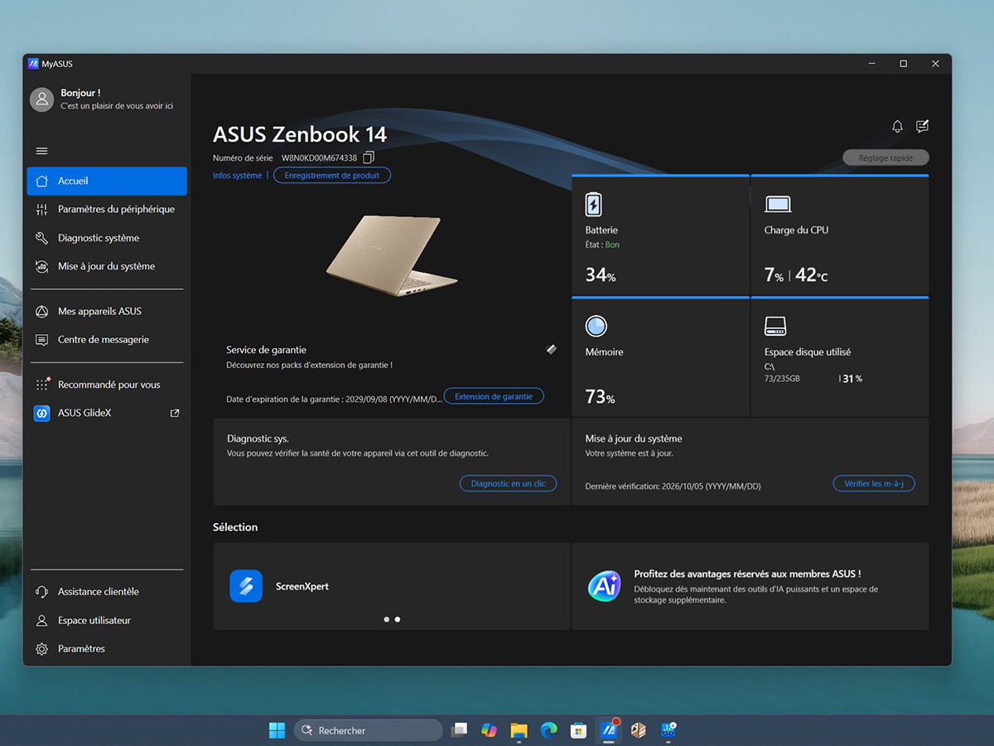The image size is (994, 746).
Task: Click the user avatar icon
Action: click(41, 99)
